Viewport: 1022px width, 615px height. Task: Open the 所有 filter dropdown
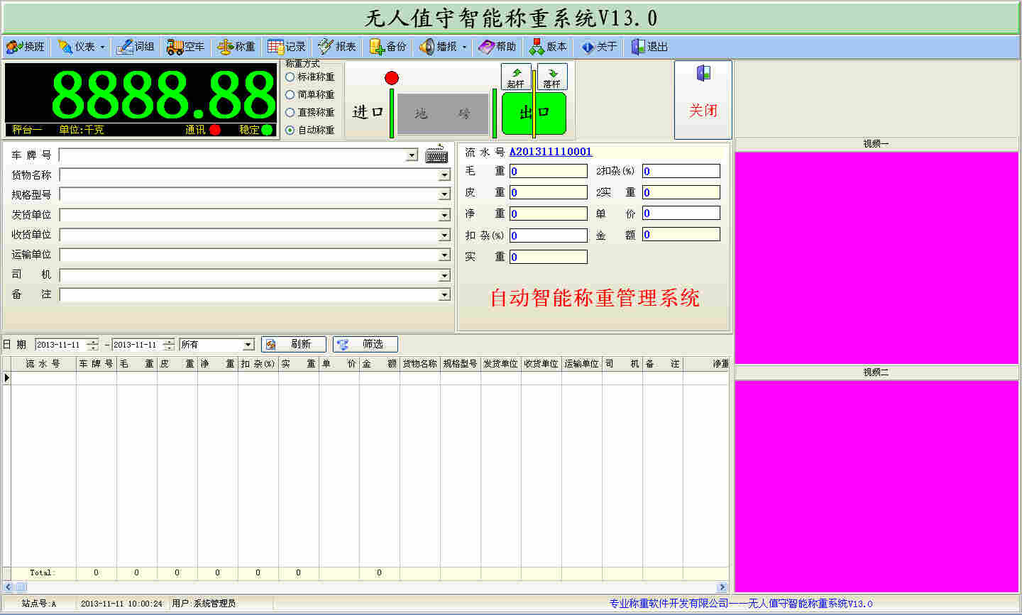tap(248, 345)
